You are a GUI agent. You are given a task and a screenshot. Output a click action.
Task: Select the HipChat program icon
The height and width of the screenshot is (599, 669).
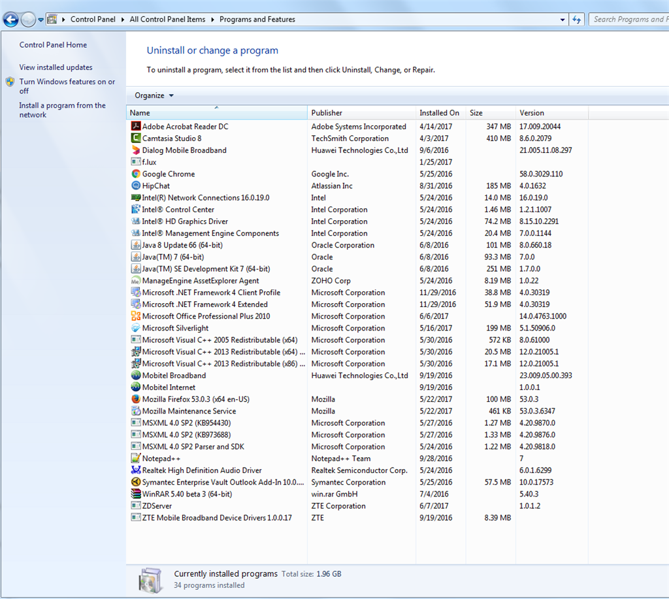(136, 186)
